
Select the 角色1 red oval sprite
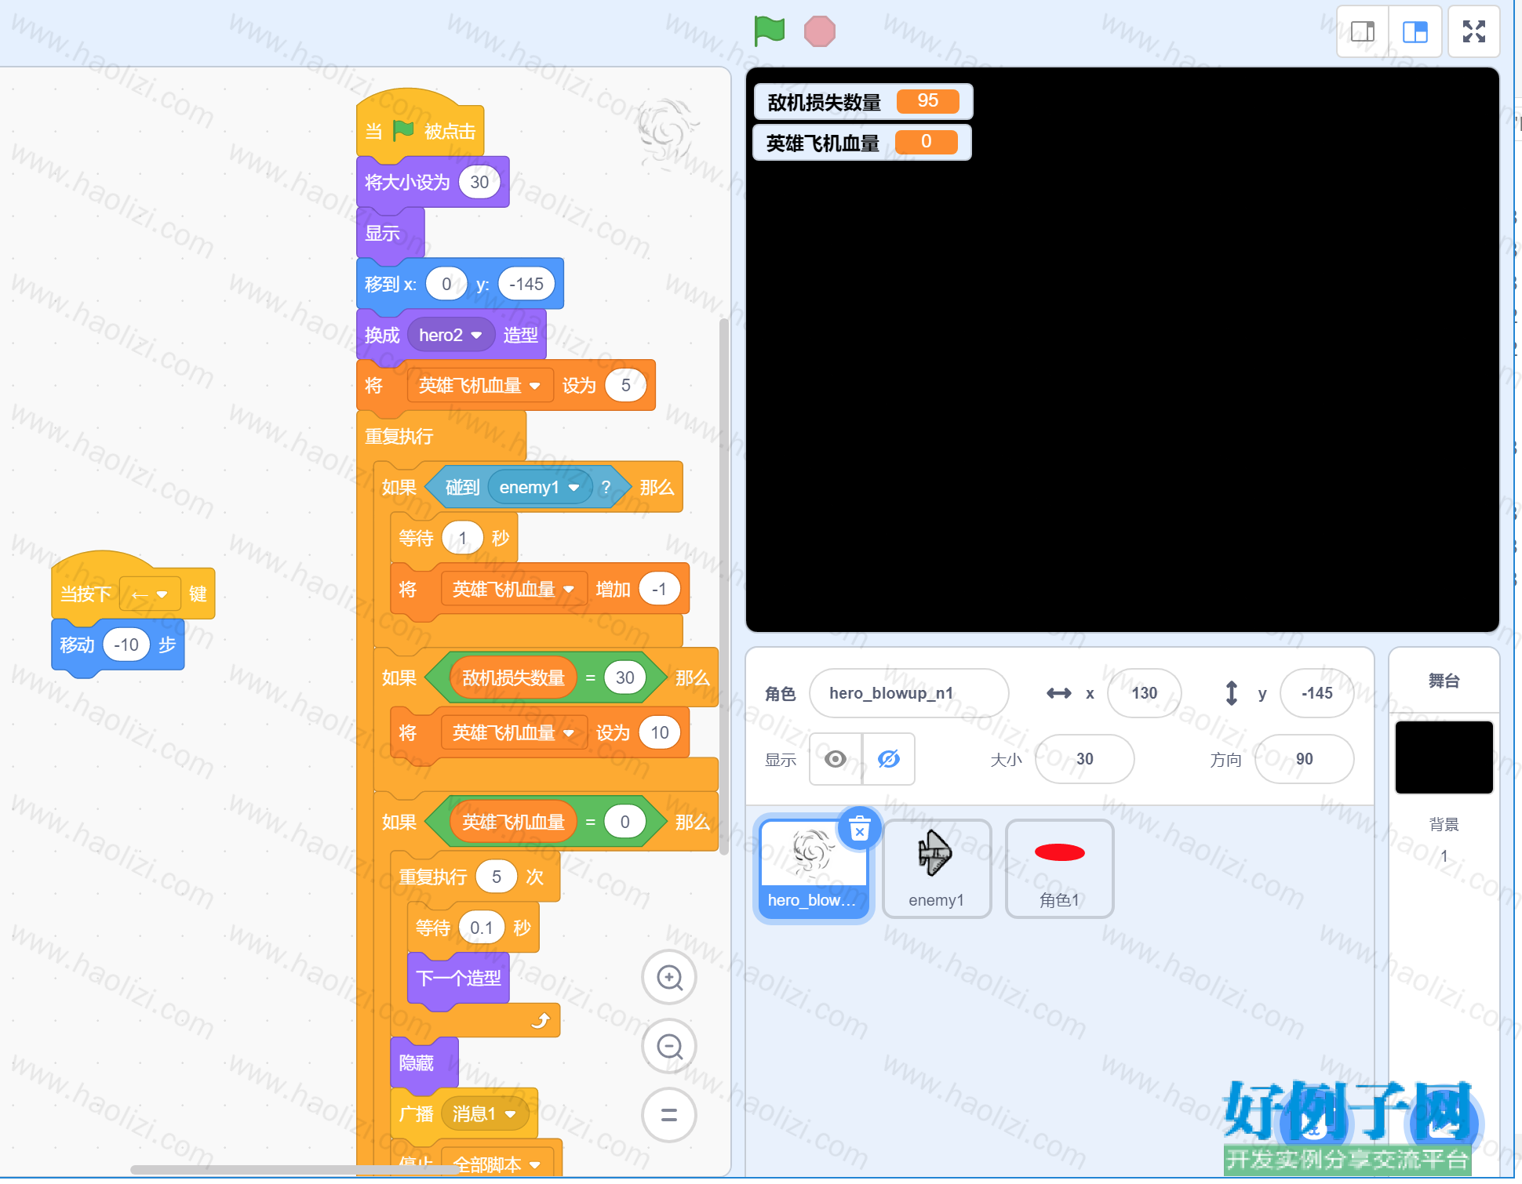[x=1059, y=868]
